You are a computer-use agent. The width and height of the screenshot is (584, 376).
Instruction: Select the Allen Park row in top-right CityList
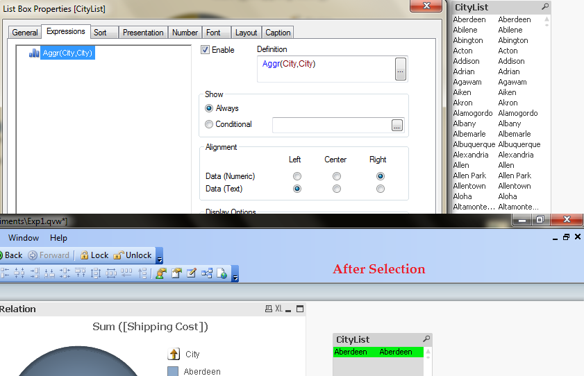click(497, 176)
